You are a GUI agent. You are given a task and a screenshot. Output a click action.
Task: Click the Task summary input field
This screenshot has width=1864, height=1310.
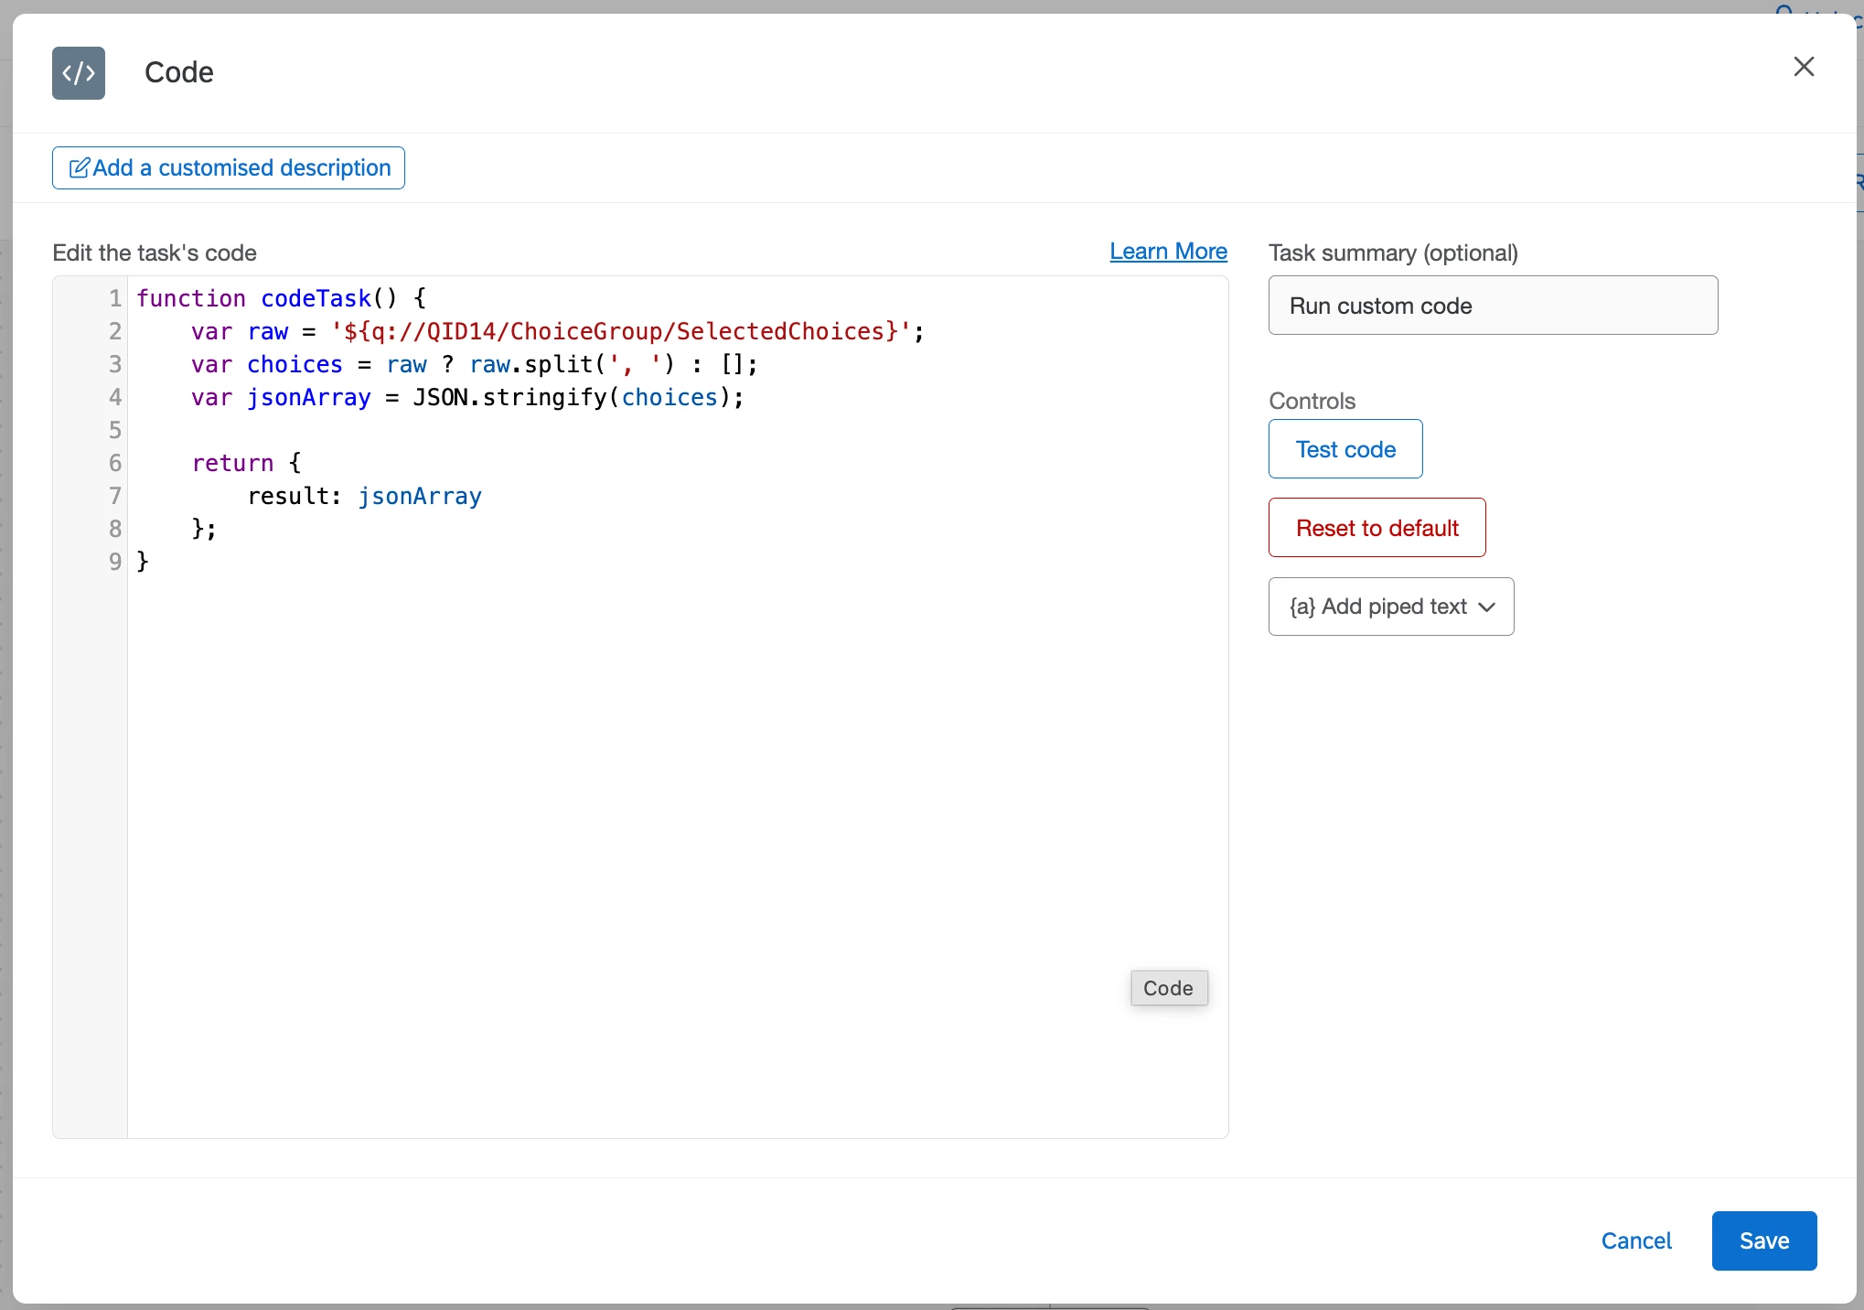pos(1493,306)
